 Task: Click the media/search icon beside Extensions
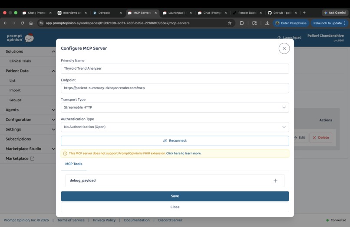click(x=254, y=23)
